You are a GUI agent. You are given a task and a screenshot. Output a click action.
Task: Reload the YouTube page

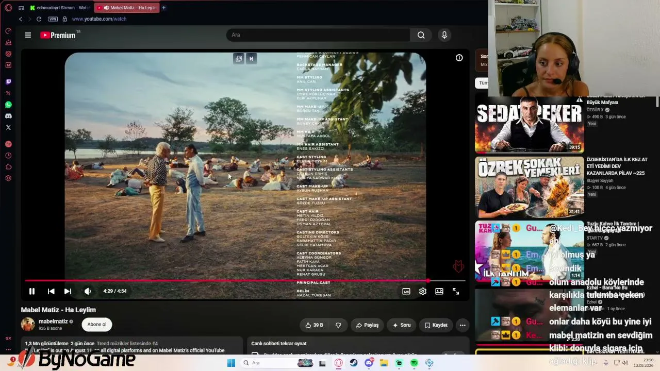[x=39, y=19]
